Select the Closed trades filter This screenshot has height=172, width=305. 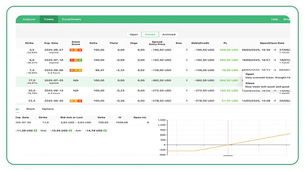click(150, 34)
